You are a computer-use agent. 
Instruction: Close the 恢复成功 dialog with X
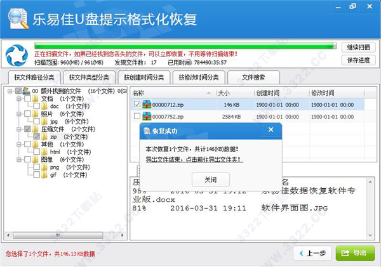click(x=271, y=129)
